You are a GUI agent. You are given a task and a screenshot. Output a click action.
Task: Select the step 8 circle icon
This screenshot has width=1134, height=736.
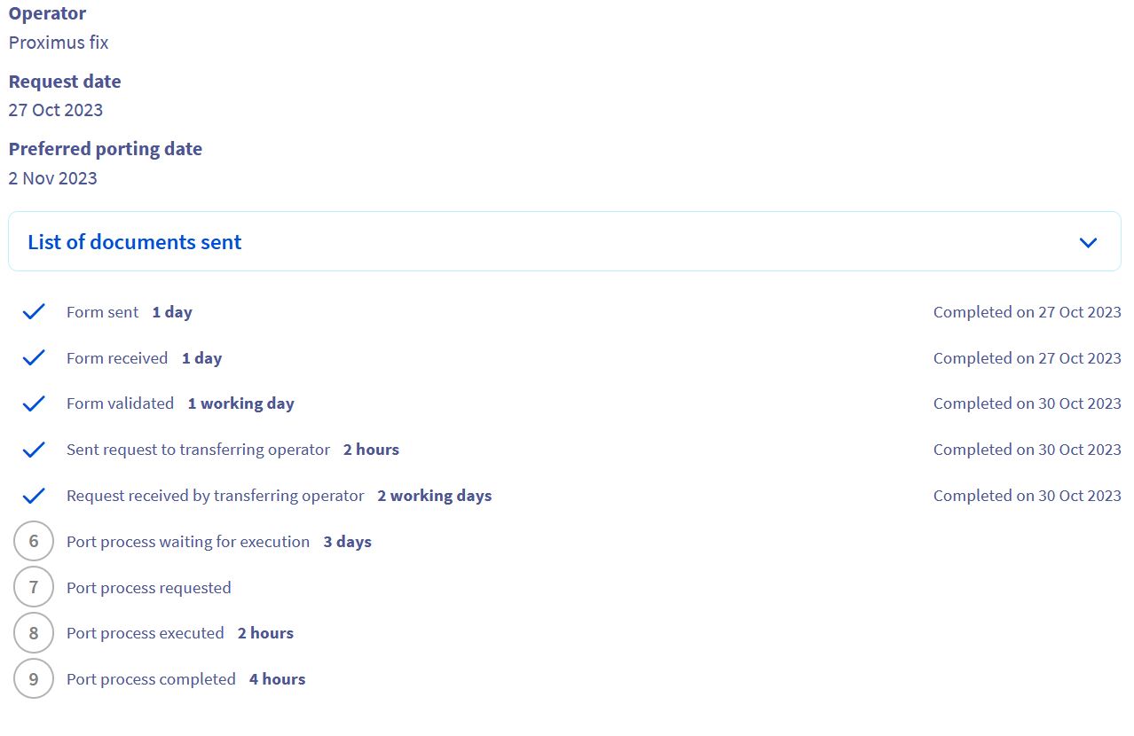34,633
